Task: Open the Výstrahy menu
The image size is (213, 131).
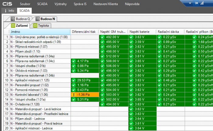Action: 60,4
